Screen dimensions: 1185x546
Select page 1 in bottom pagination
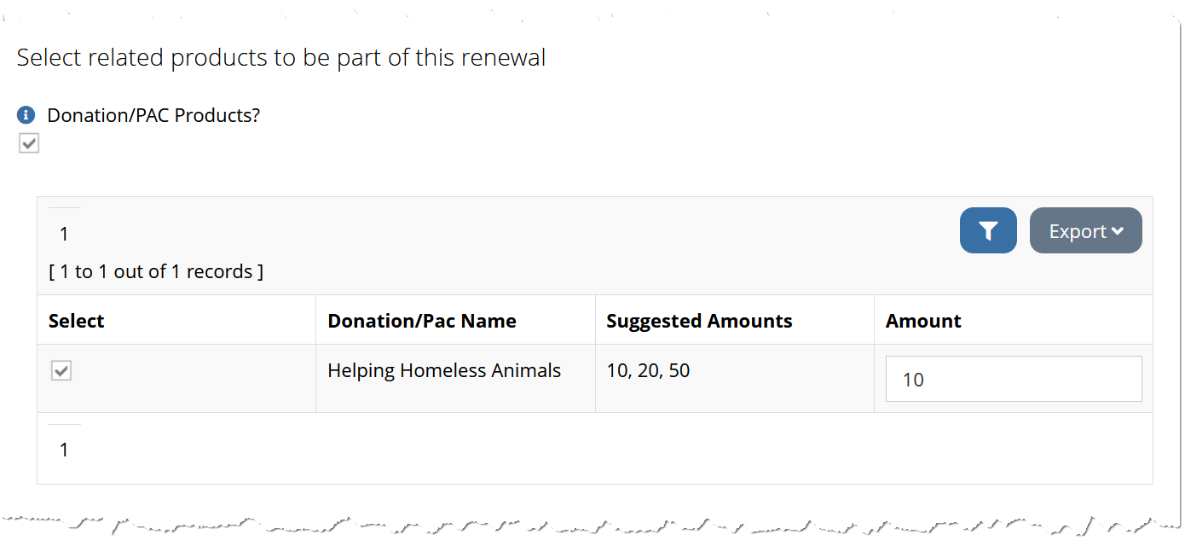(64, 450)
